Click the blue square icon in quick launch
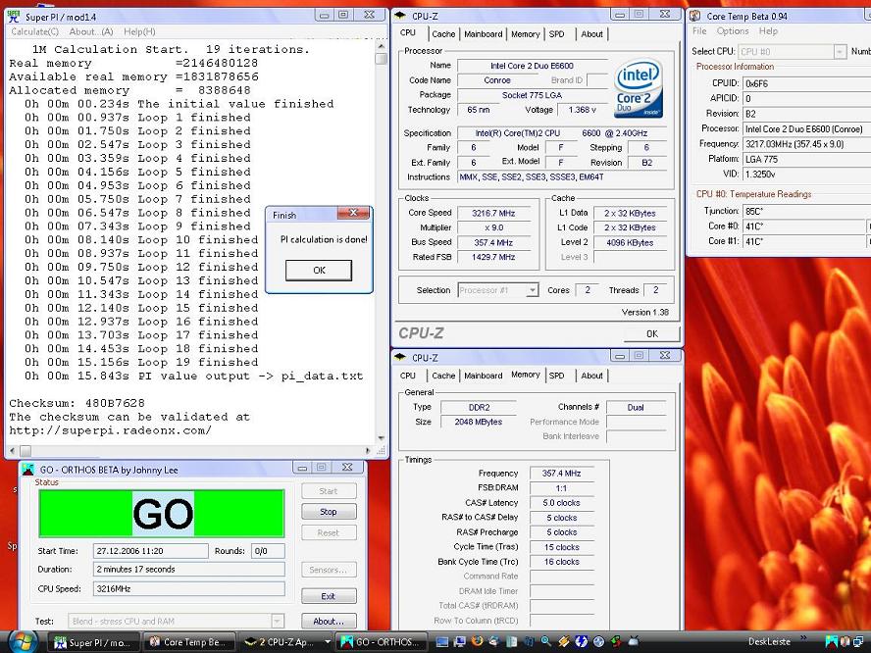Viewport: 871px width, 653px height. [x=581, y=641]
